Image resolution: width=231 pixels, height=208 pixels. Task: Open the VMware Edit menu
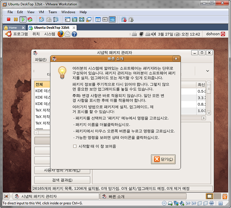click(20, 12)
